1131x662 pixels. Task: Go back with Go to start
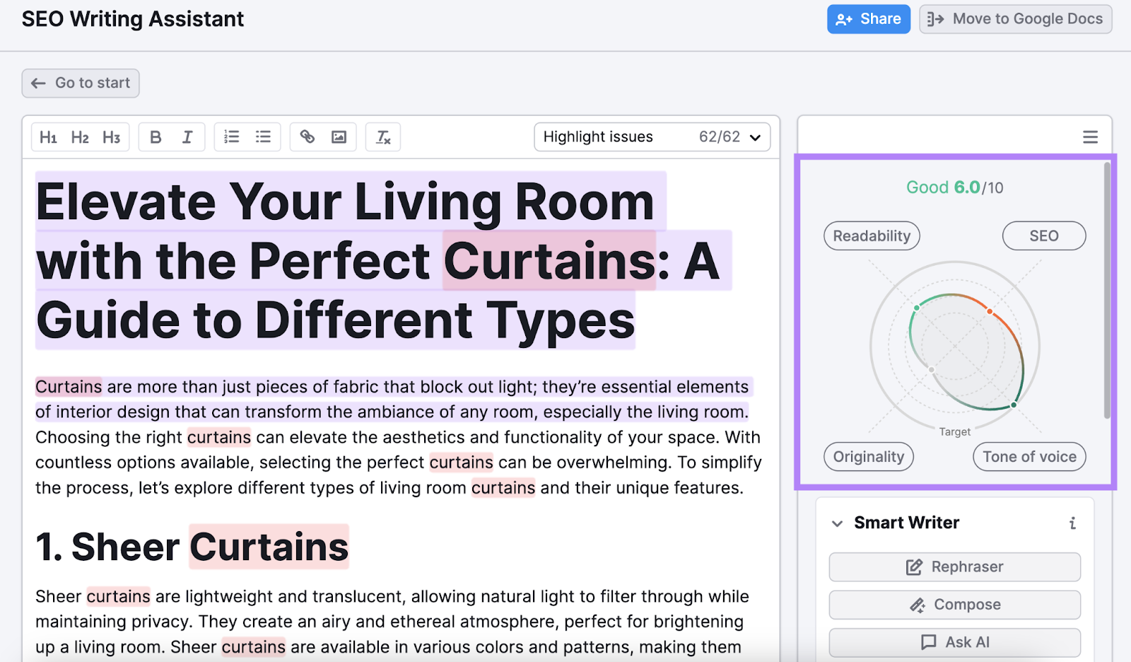pos(81,83)
